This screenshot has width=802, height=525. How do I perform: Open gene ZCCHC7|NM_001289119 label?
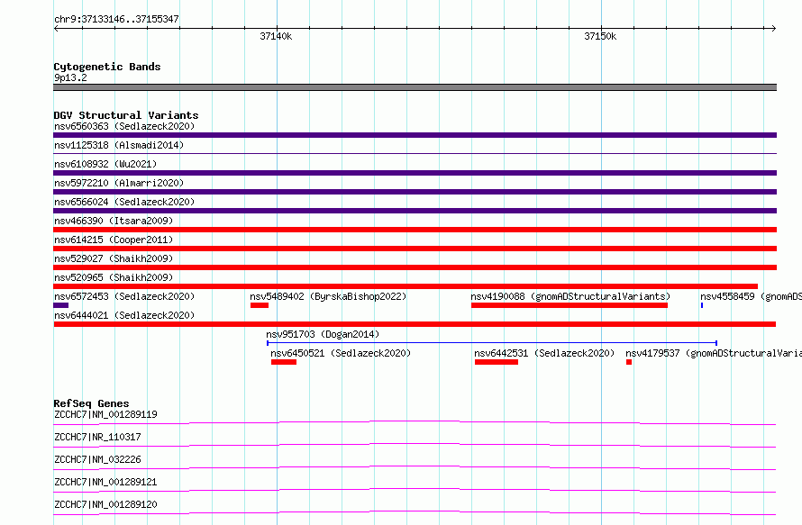point(105,414)
